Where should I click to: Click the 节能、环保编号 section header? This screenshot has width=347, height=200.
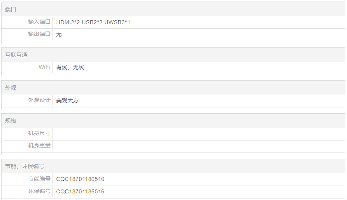(25, 166)
